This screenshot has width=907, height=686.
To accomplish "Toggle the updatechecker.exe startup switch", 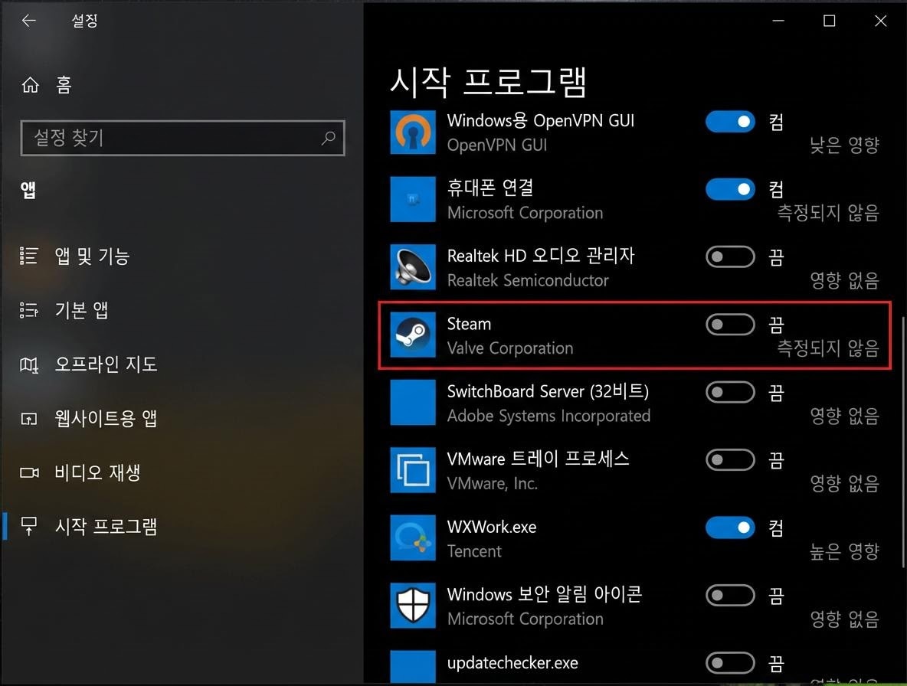I will pyautogui.click(x=729, y=663).
